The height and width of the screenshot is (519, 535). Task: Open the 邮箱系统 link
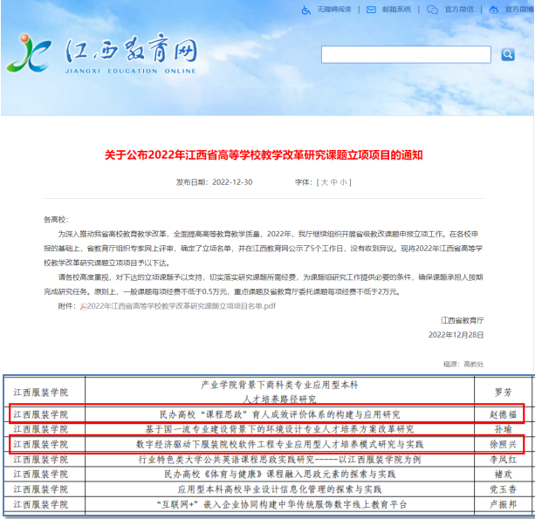click(x=396, y=10)
